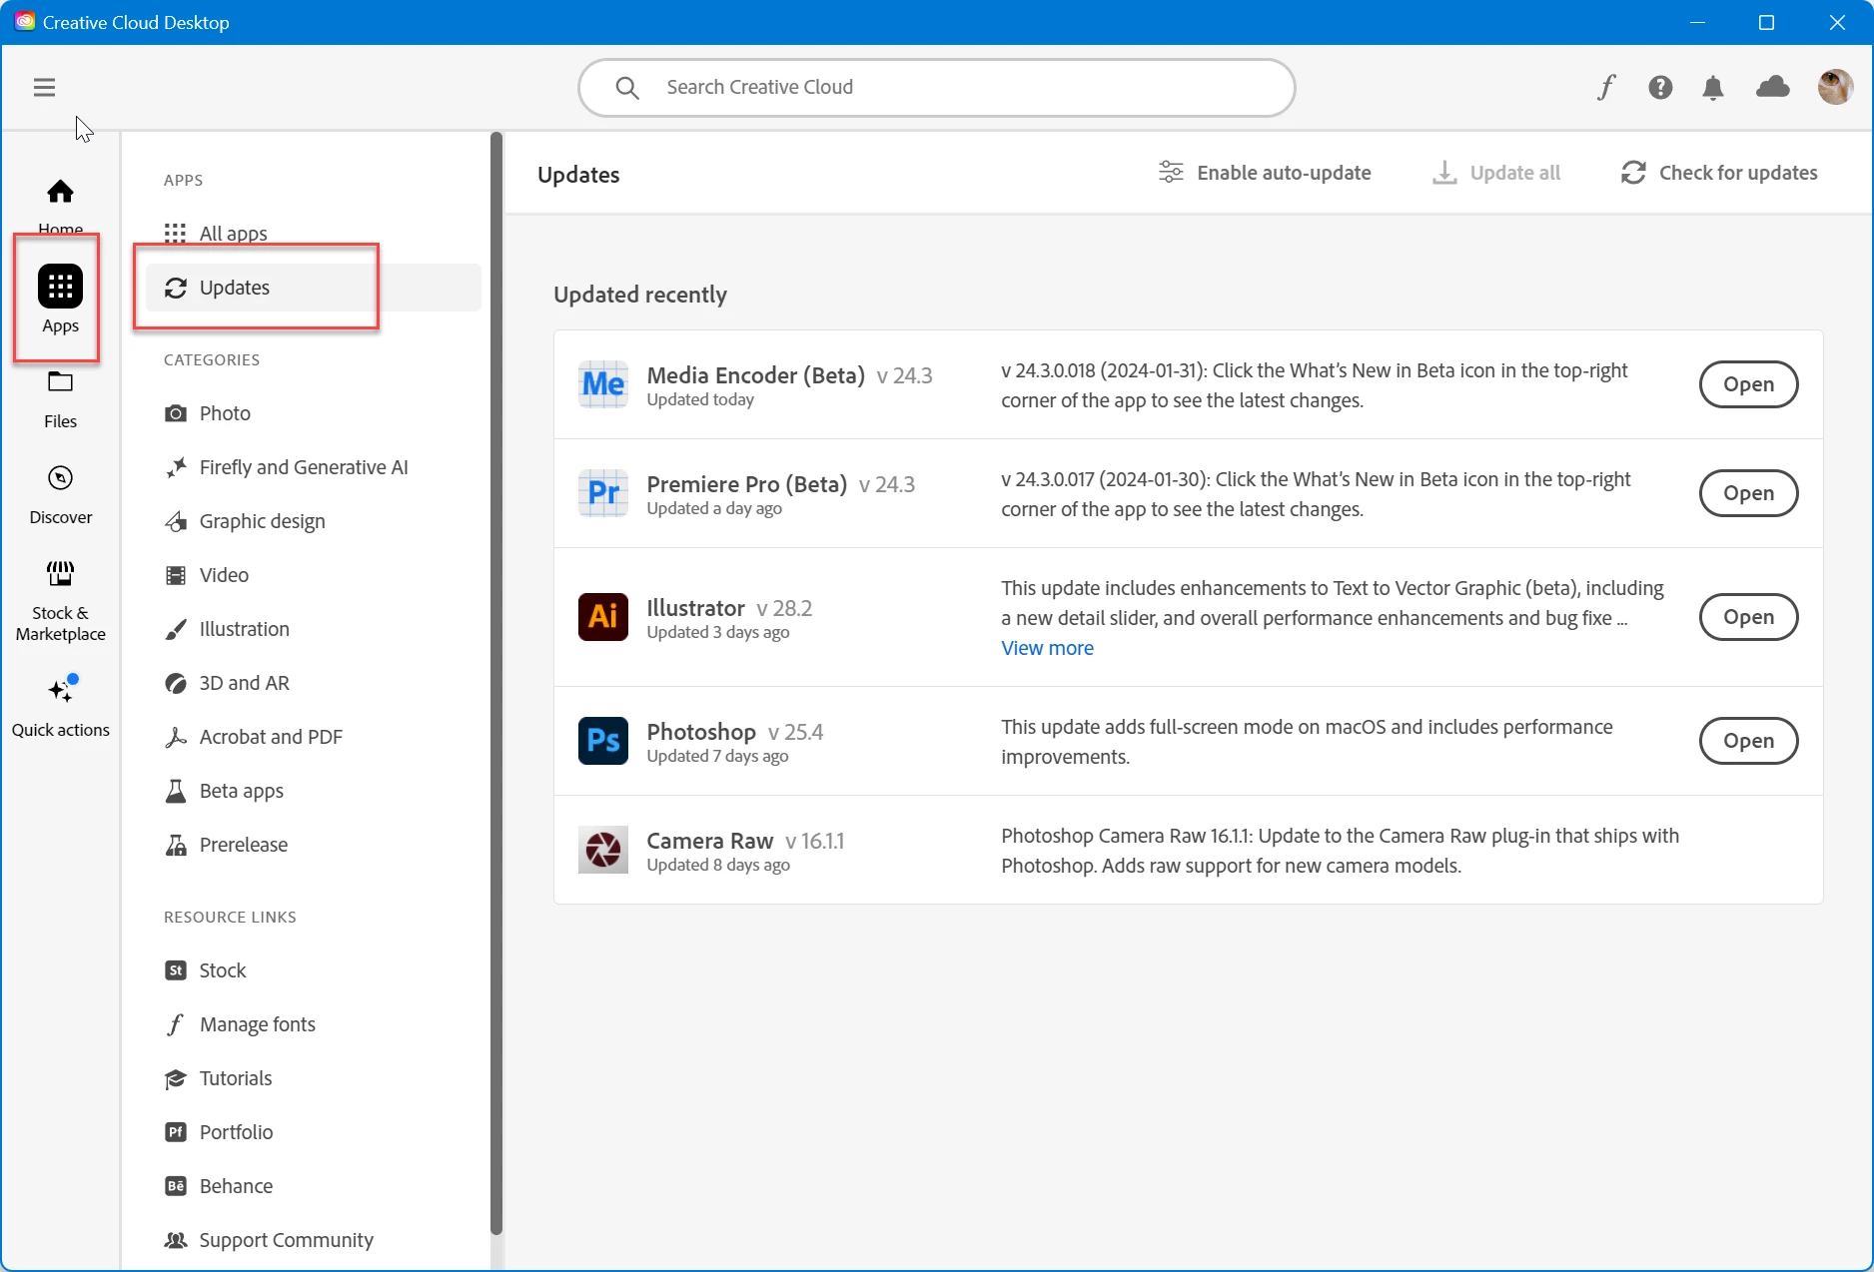The width and height of the screenshot is (1874, 1272).
Task: Open the Support Community link
Action: point(313,1240)
